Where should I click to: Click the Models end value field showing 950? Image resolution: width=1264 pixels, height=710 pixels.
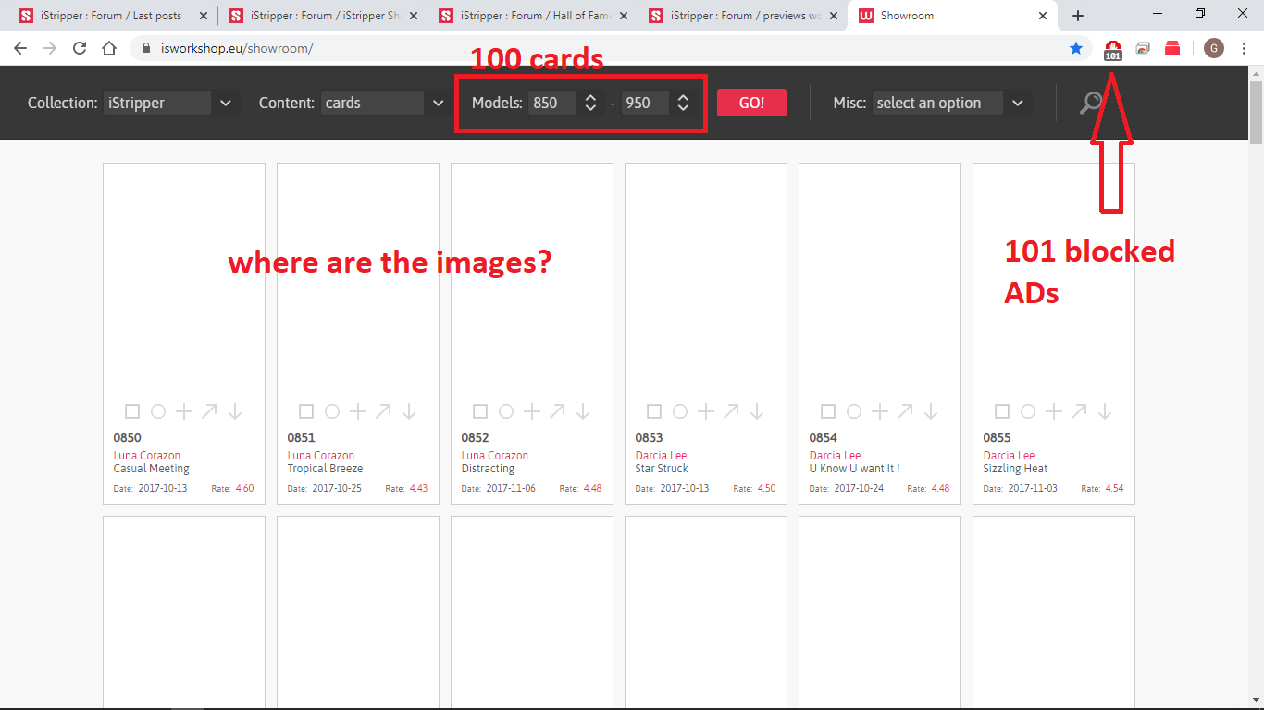pyautogui.click(x=644, y=103)
